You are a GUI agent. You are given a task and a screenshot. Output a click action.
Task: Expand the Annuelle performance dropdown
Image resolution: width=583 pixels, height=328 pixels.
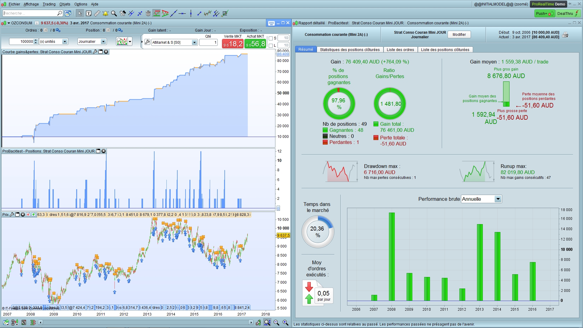coord(498,199)
